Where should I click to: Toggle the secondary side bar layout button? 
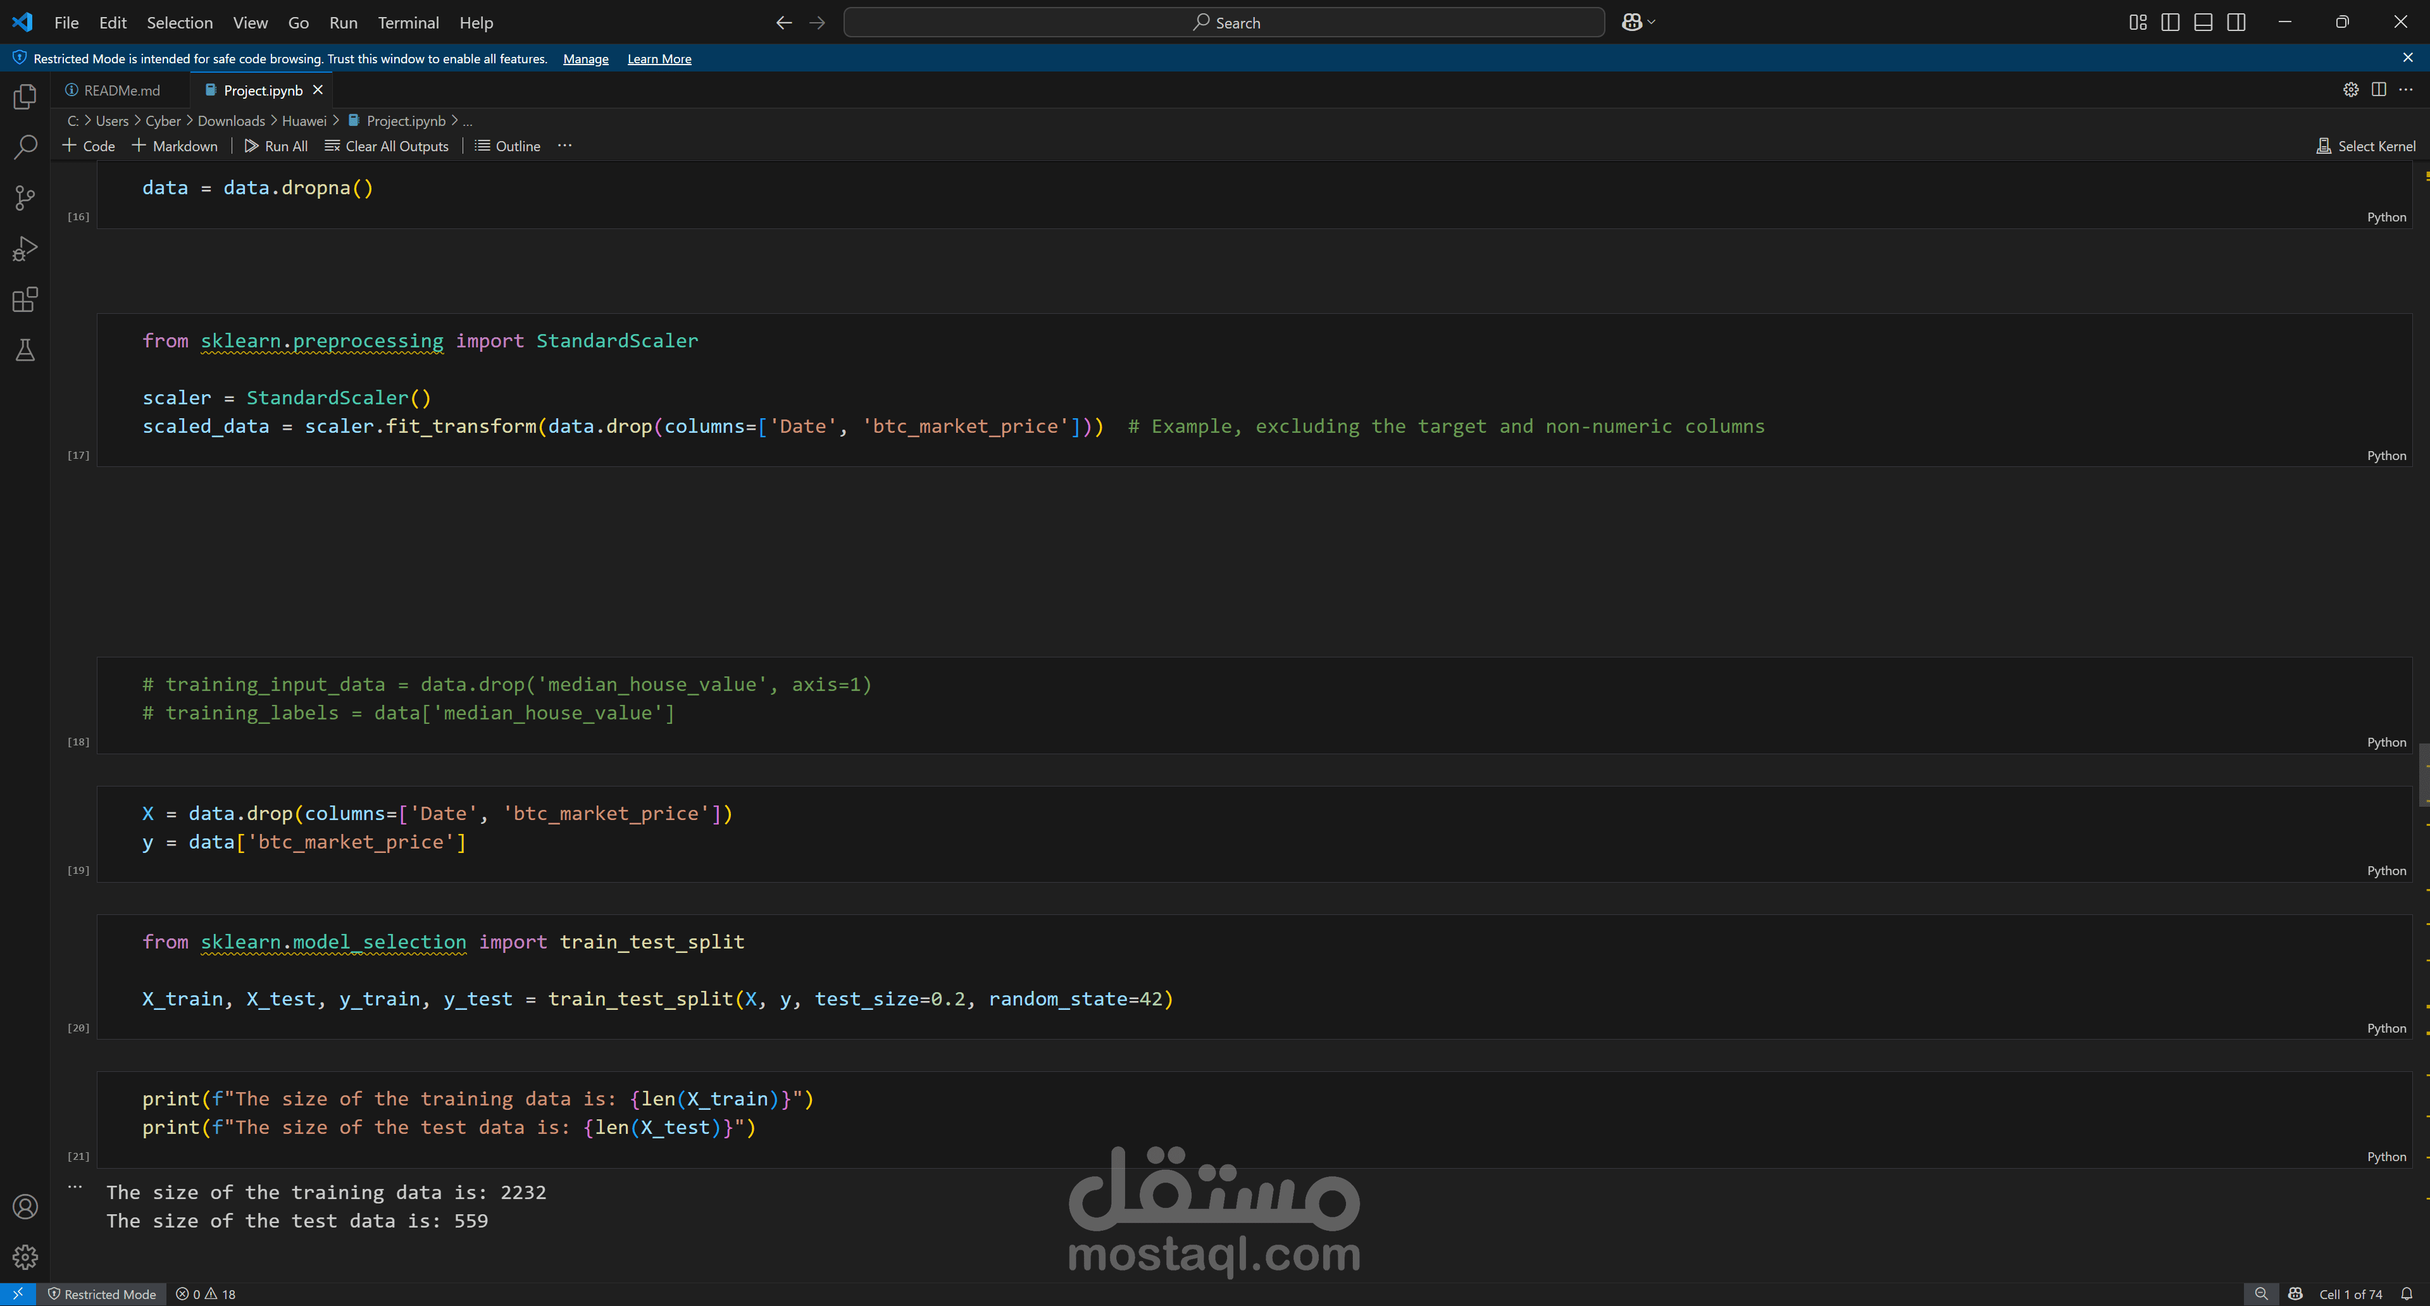2236,23
